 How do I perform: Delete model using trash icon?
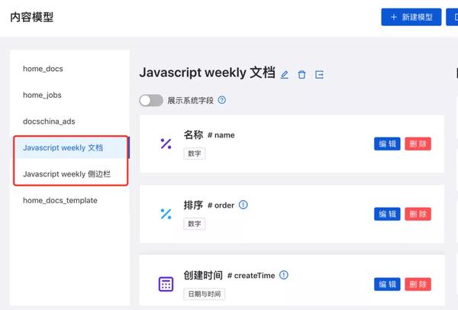point(302,75)
